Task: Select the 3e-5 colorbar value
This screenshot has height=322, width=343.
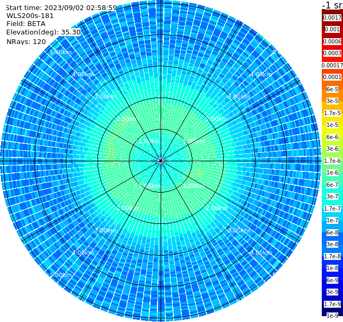Action: pos(332,101)
